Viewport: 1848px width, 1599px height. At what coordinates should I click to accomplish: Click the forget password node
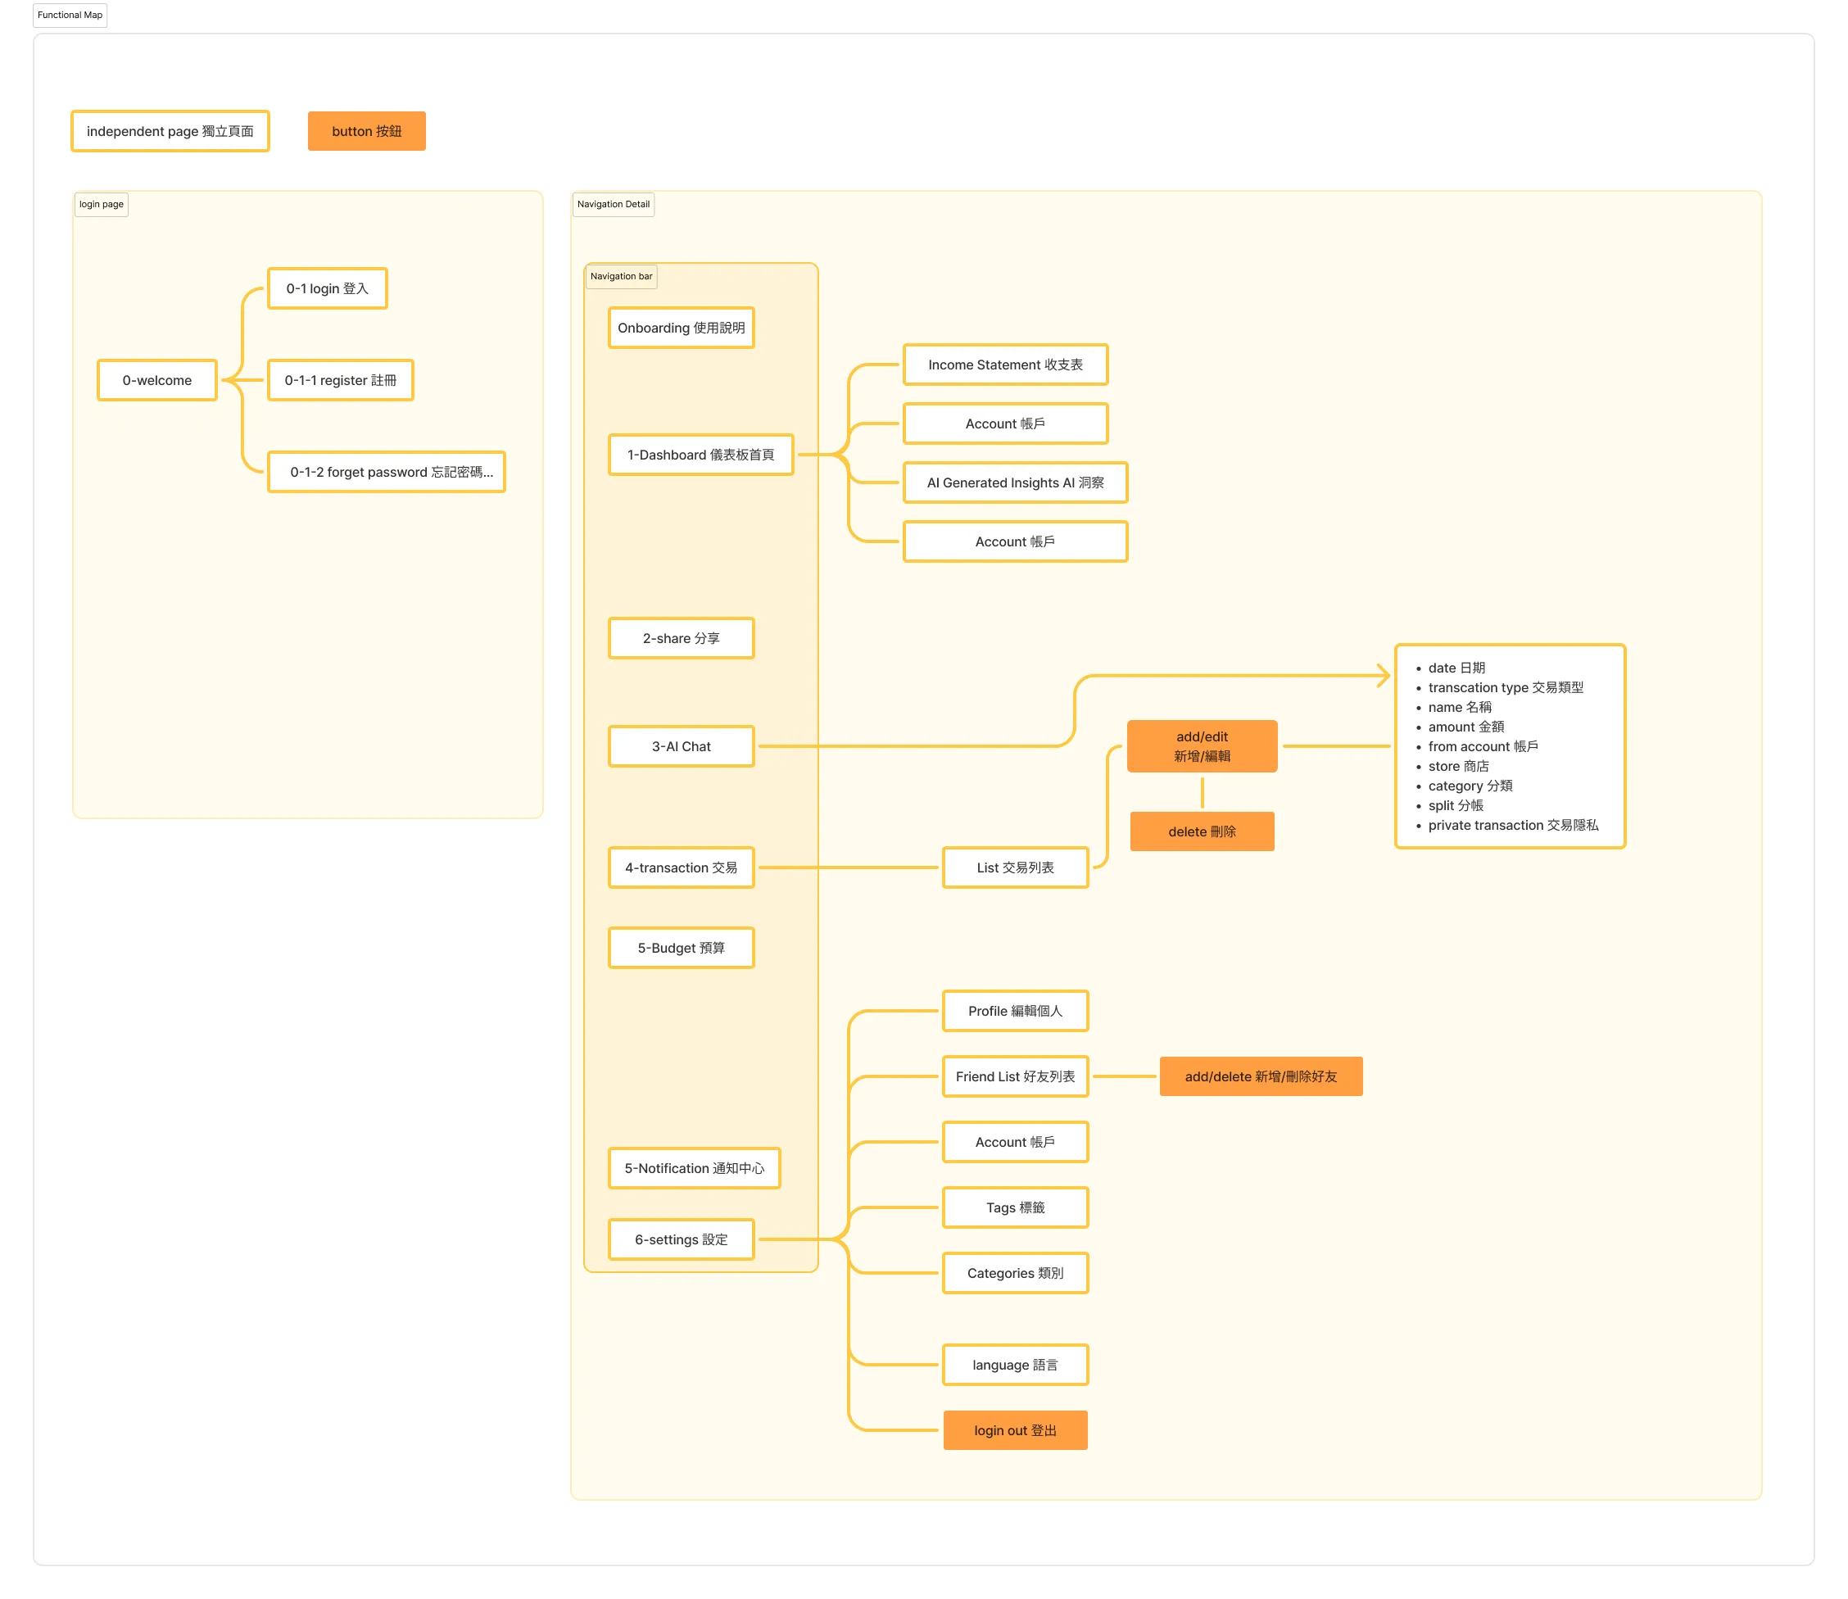click(387, 472)
